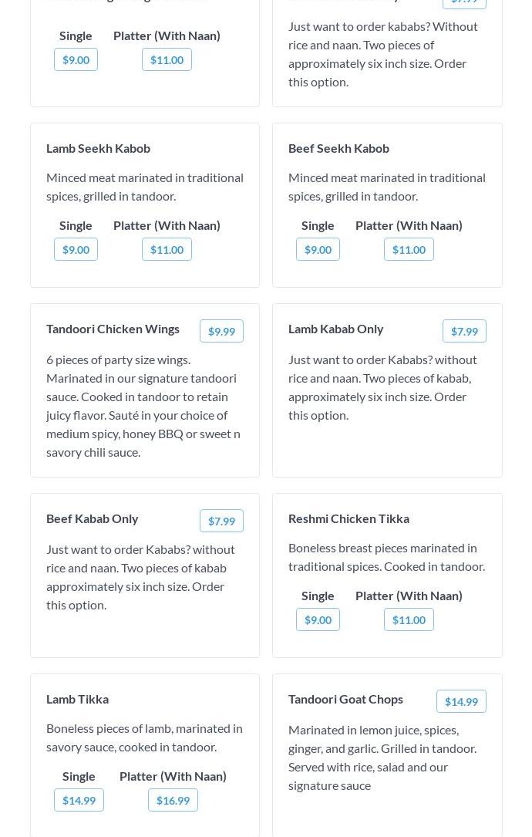Choose Reshmi Chicken Tikka Single $9.00
This screenshot has width=532, height=837.
coord(318,619)
